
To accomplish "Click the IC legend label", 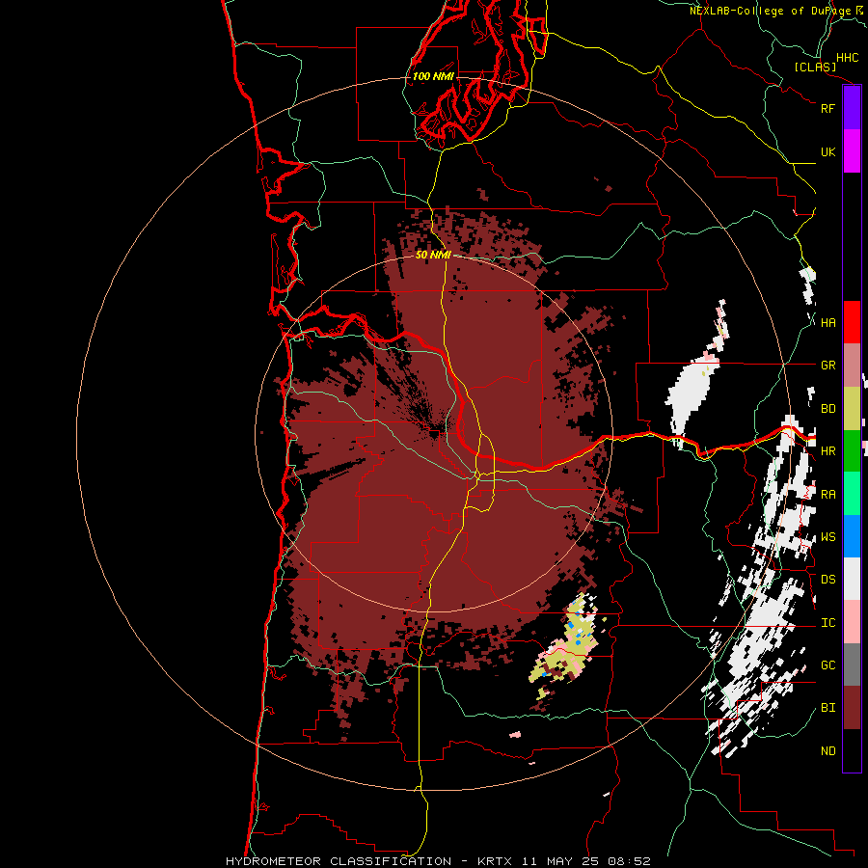I will point(827,623).
